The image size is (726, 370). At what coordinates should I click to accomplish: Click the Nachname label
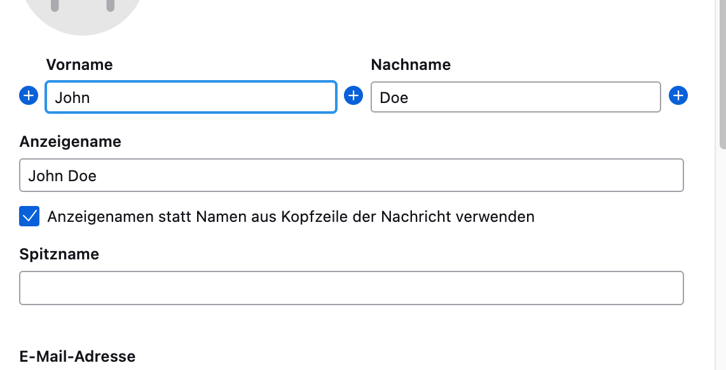[x=411, y=65]
